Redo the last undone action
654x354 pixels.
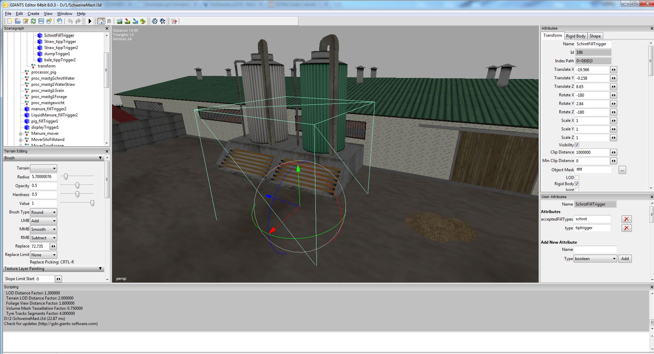[x=78, y=21]
